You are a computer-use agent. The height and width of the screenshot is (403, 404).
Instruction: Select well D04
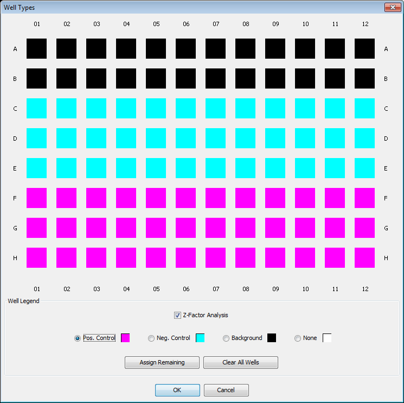pos(126,138)
